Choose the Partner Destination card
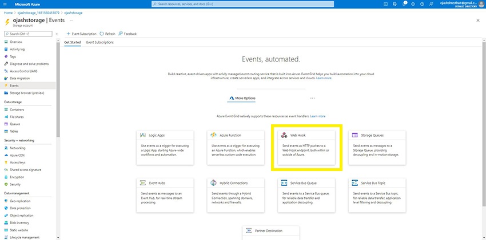This screenshot has width=486, height=240. click(271, 233)
